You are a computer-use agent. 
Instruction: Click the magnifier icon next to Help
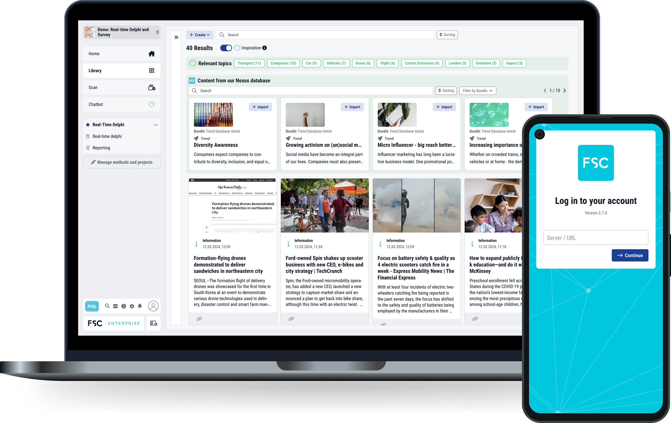coord(107,306)
